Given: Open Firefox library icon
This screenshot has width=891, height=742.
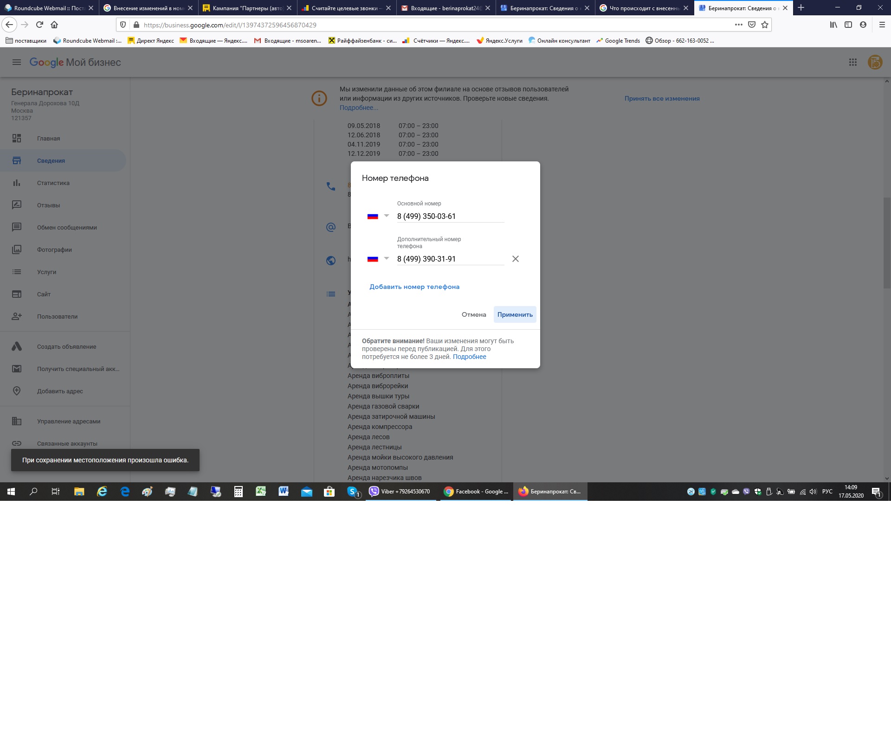Looking at the screenshot, I should click(x=834, y=25).
